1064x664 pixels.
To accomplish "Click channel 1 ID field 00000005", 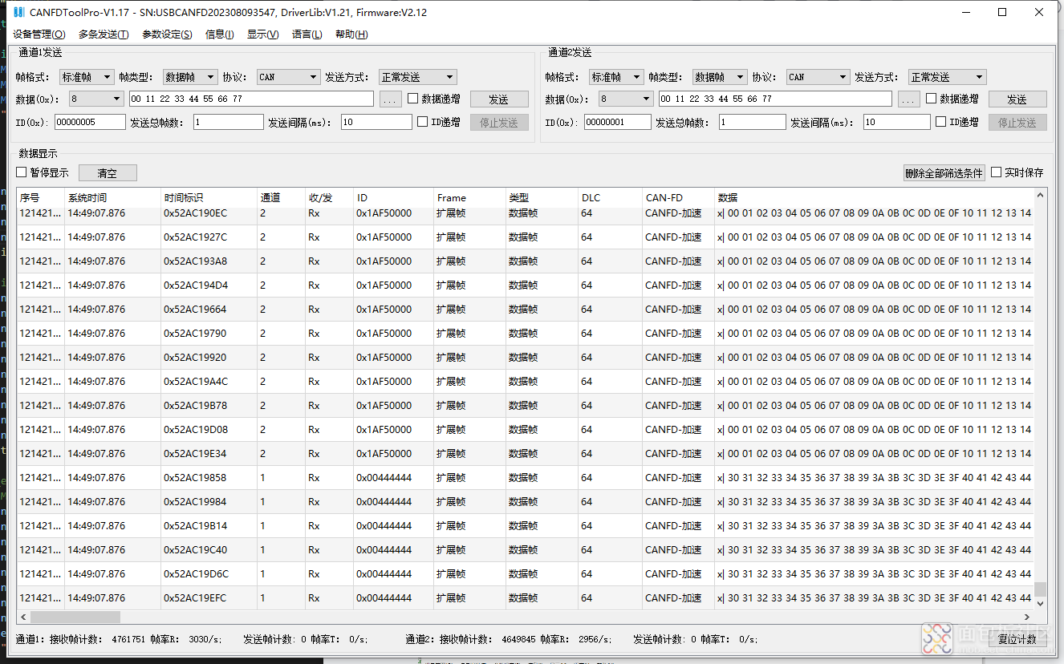I will [90, 122].
